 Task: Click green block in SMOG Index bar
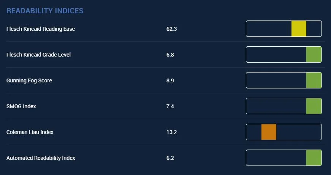[x=314, y=106]
